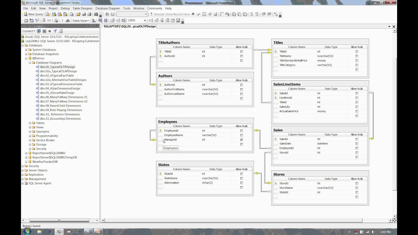Click the New Query toolbar button
This screenshot has width=418, height=235.
point(33,14)
